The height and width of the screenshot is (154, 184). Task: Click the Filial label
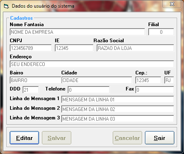pos(153,25)
